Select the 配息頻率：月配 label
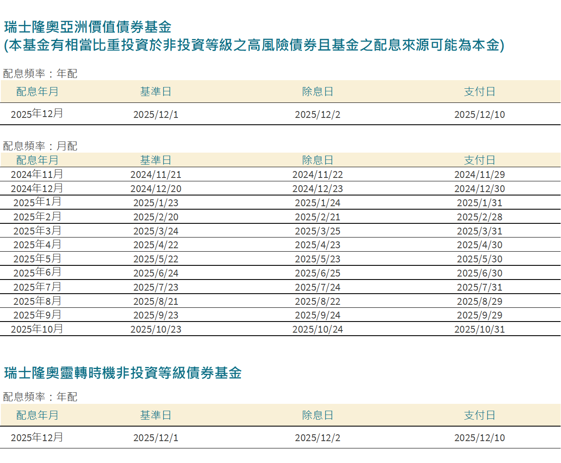This screenshot has width=561, height=463. [40, 146]
